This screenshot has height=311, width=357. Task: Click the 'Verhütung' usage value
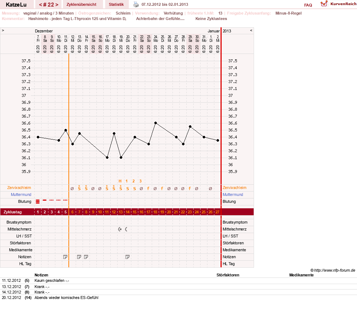coord(173,13)
